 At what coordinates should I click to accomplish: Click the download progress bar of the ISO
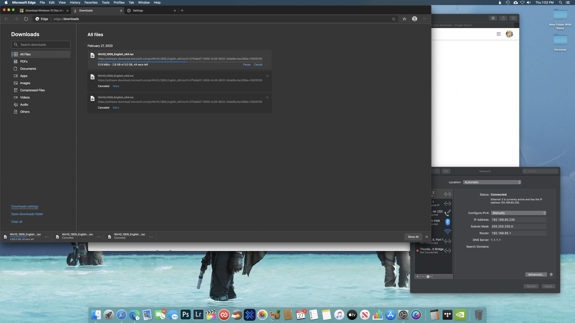click(x=180, y=62)
